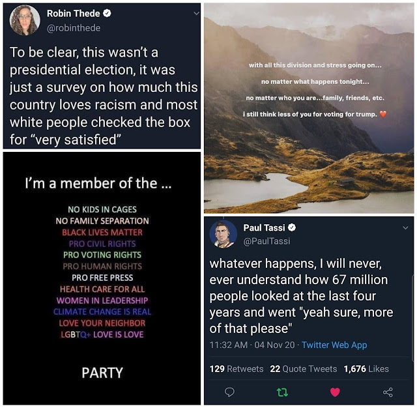417x408 pixels.
Task: View the 22 Quote Tweets
Action: coord(304,369)
